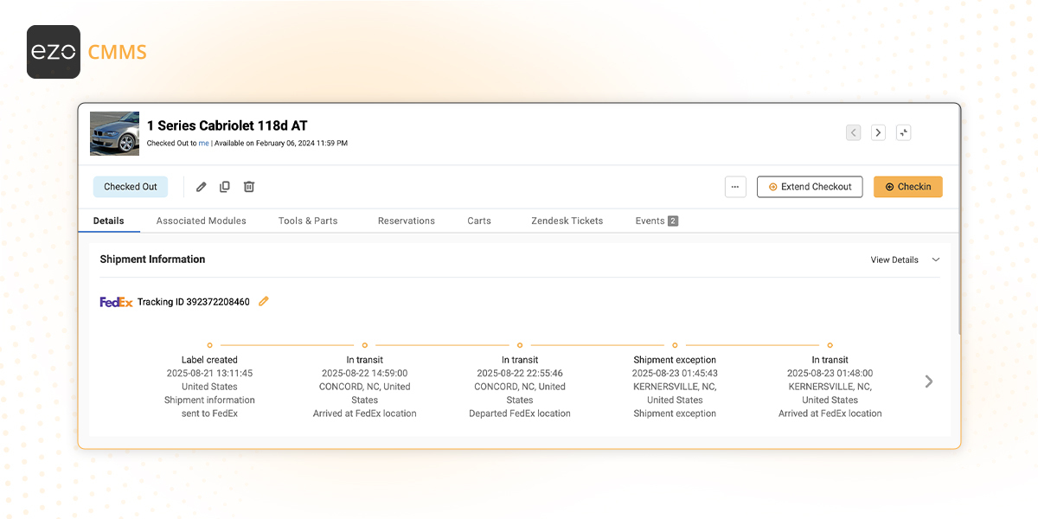Click the Shipment exception timeline marker

click(x=675, y=345)
